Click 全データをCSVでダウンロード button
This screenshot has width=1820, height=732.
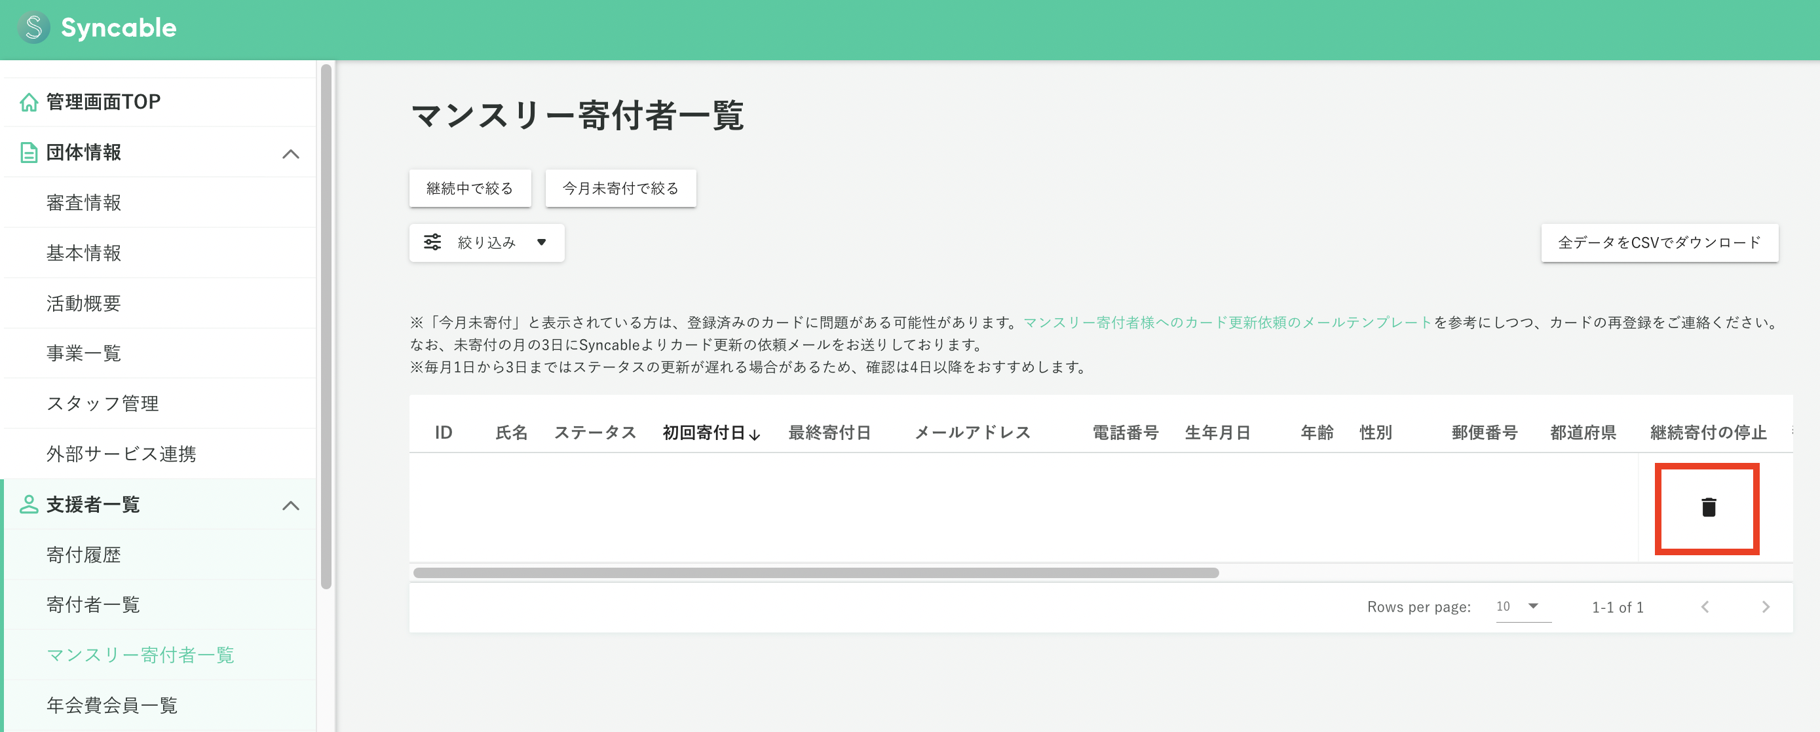(x=1659, y=242)
